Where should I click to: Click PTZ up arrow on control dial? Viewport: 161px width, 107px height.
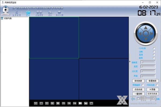coord(146,27)
